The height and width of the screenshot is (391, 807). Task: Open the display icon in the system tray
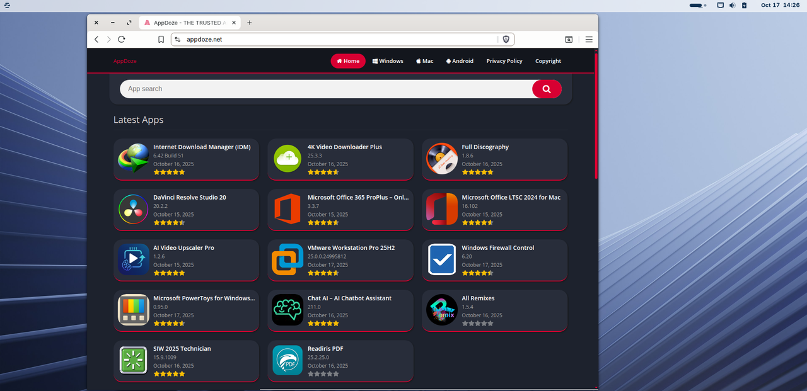point(721,5)
